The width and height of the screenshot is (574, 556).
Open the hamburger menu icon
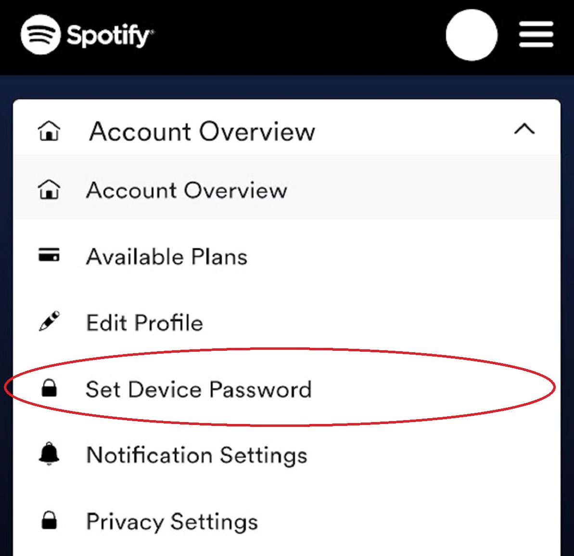point(536,34)
